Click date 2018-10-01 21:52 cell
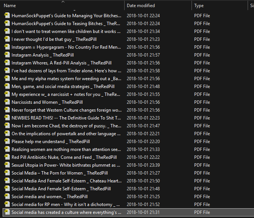Viewport: 254px width, 218px height. [x=143, y=205]
